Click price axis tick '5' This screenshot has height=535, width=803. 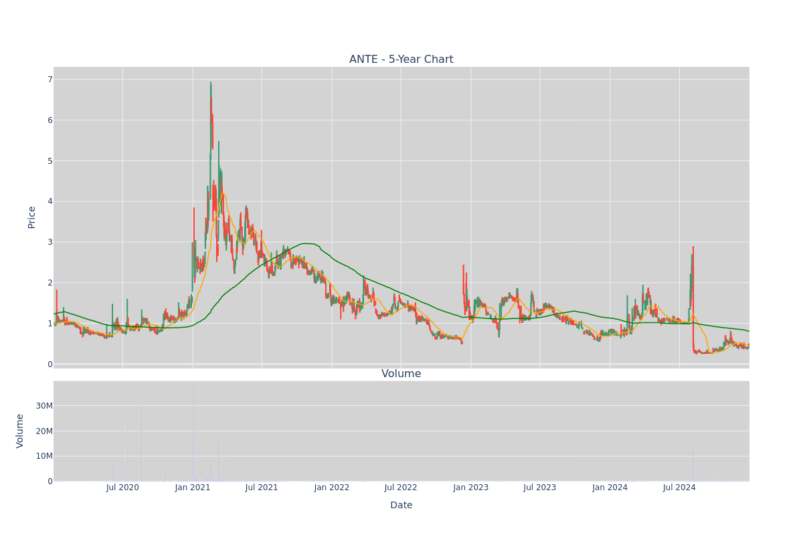coord(50,161)
